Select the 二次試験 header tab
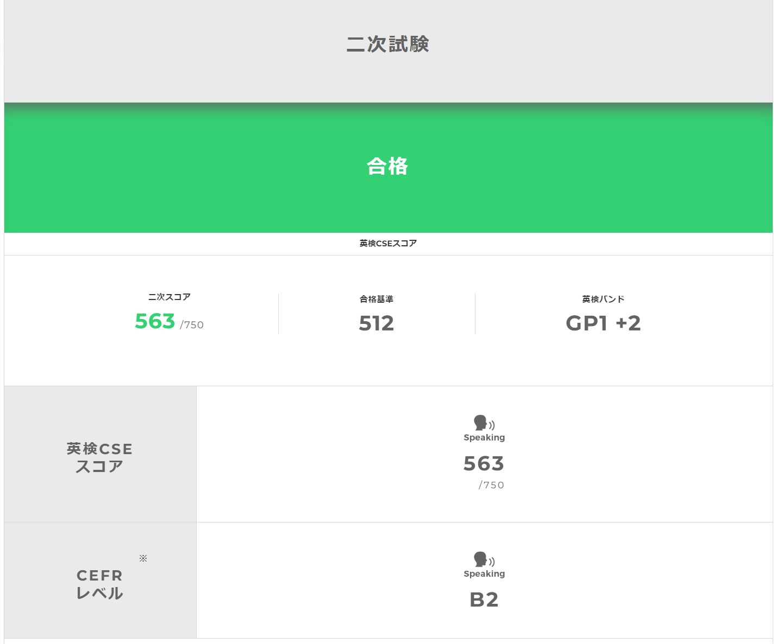 tap(388, 44)
